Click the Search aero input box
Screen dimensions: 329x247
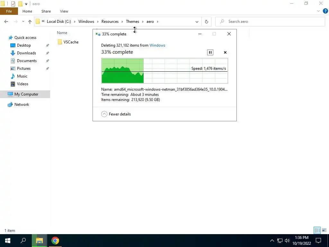click(x=270, y=22)
